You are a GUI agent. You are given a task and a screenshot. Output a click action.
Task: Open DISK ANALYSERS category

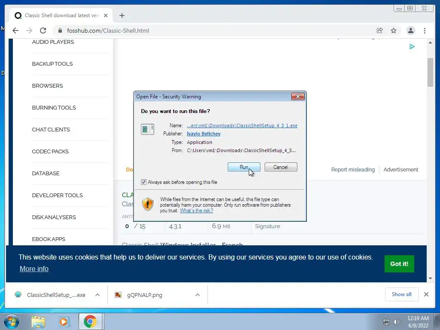(54, 217)
